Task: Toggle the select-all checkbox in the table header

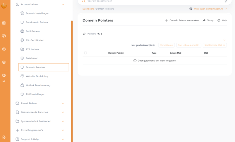Action: click(x=85, y=53)
